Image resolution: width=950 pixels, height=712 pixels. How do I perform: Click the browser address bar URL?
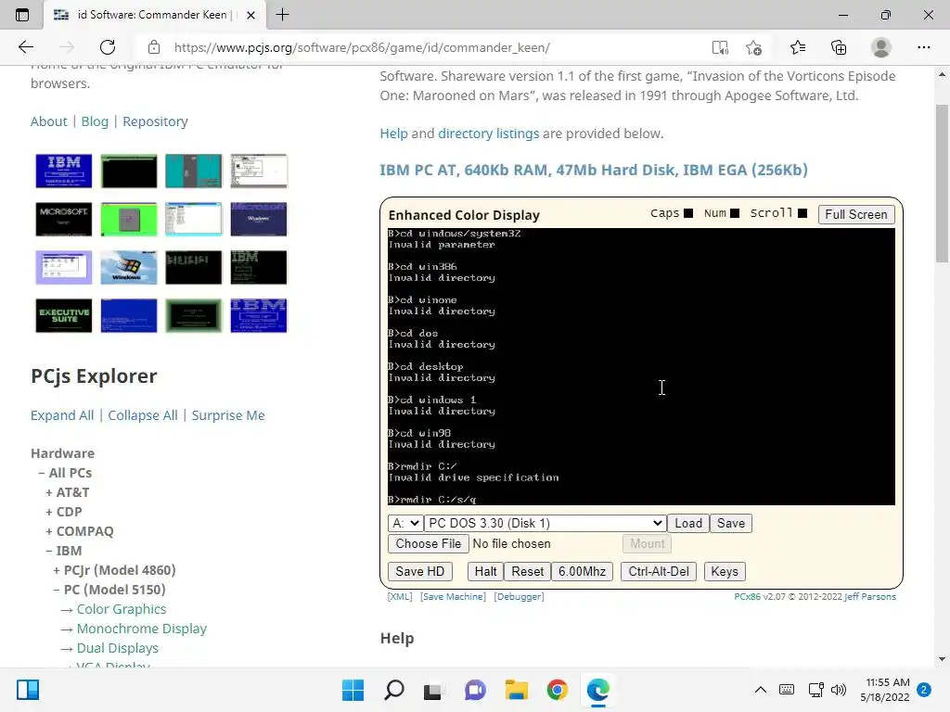point(362,47)
